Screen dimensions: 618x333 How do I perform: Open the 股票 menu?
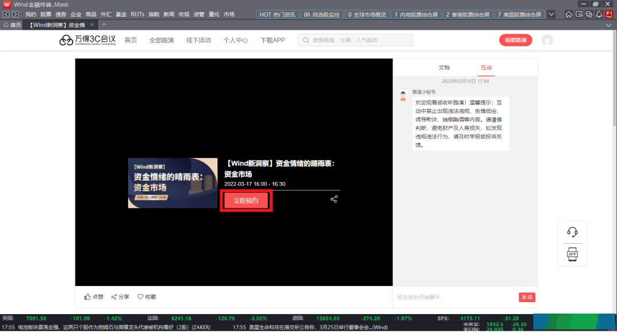[46, 14]
